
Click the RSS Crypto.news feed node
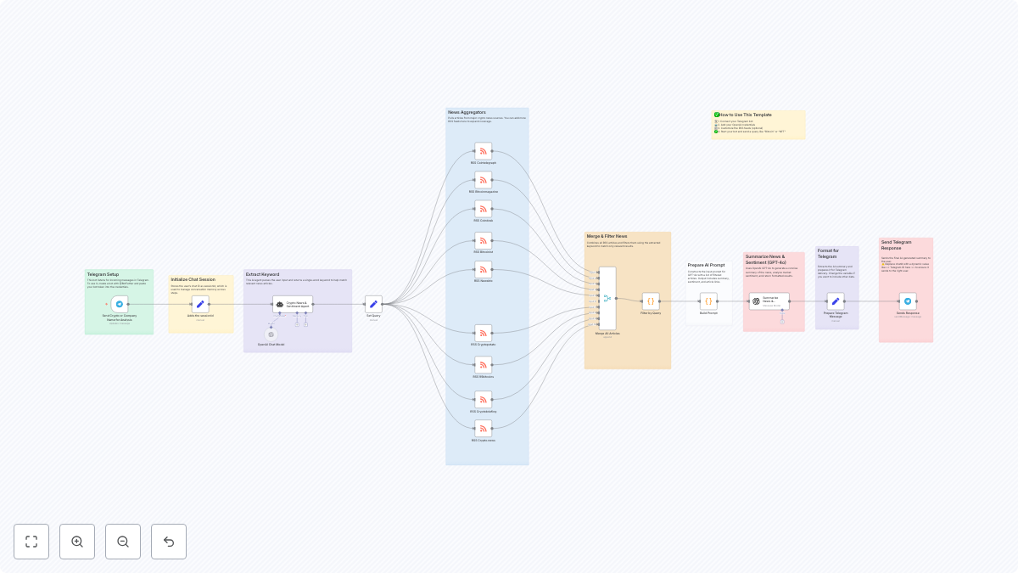(484, 429)
